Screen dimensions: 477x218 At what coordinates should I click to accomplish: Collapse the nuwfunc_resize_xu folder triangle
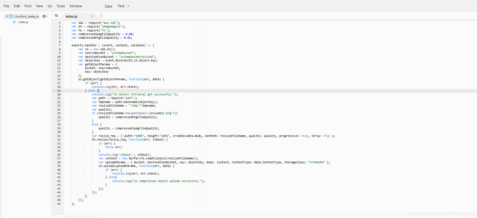7,16
